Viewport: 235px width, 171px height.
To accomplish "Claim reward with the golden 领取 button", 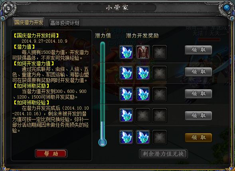I will tap(198, 138).
